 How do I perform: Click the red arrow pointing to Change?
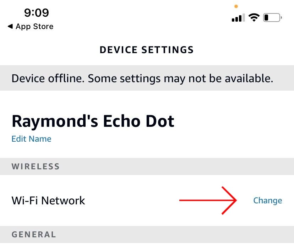pyautogui.click(x=208, y=200)
